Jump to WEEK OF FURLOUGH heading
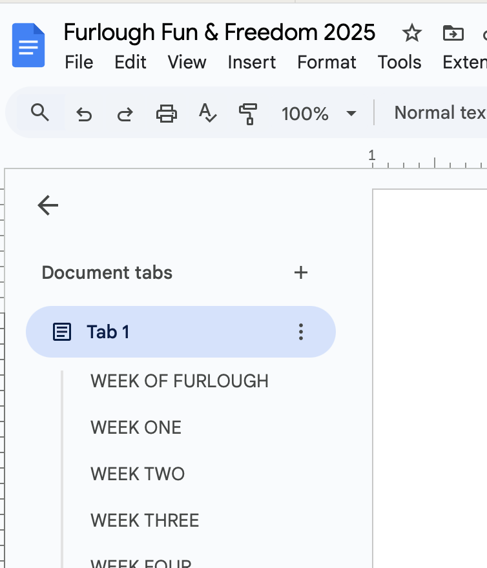Viewport: 487px width, 568px height. (x=180, y=381)
